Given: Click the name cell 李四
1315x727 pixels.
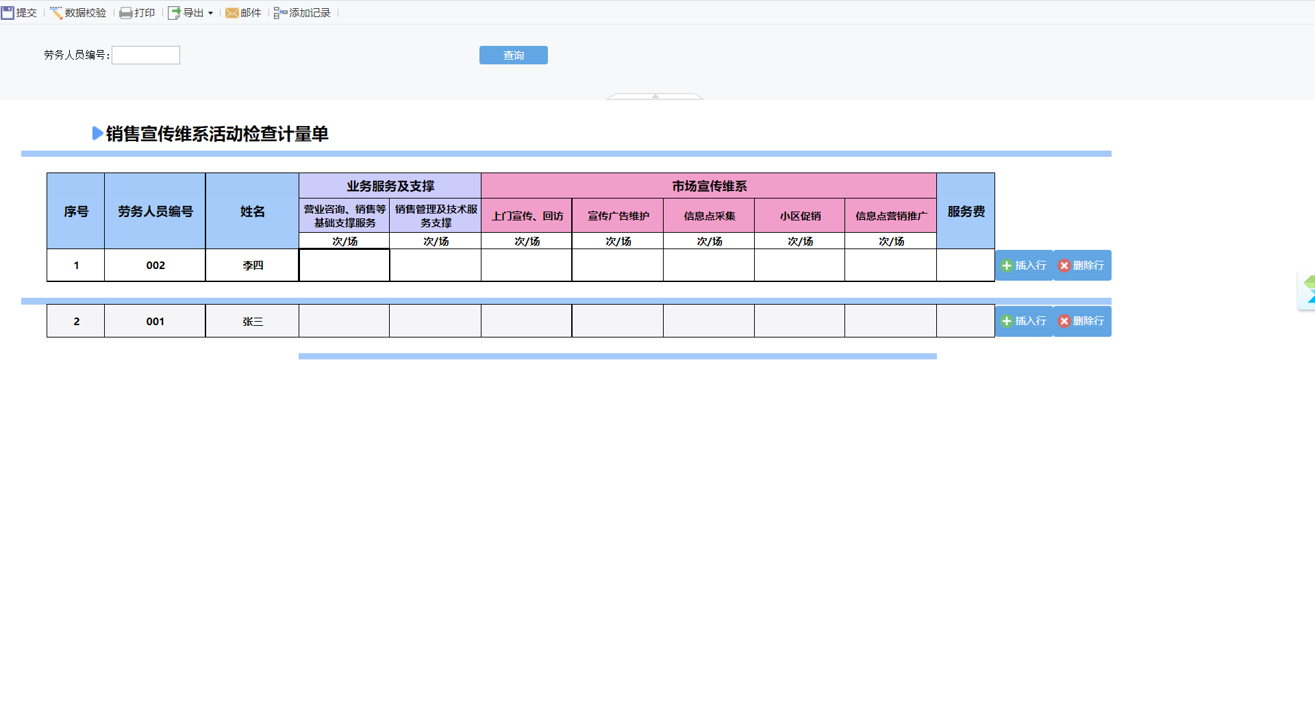Looking at the screenshot, I should (x=253, y=266).
